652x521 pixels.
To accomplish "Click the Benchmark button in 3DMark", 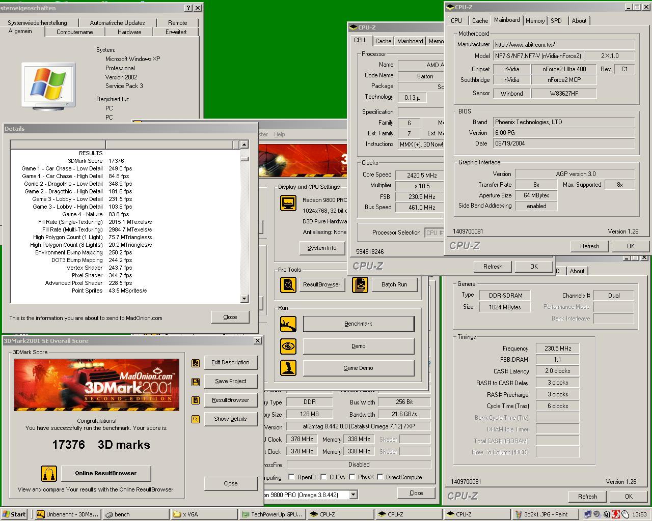I will click(x=359, y=324).
